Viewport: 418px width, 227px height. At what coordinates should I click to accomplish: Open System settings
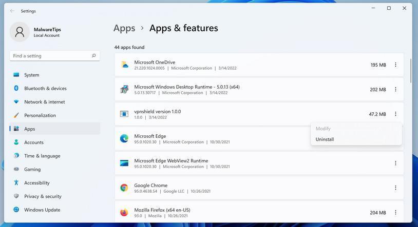pos(54,75)
